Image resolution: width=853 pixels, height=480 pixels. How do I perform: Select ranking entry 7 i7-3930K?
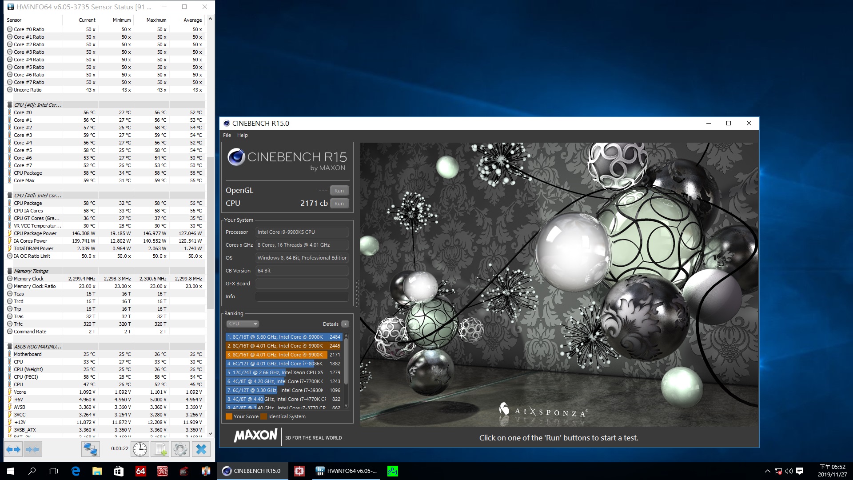(283, 390)
